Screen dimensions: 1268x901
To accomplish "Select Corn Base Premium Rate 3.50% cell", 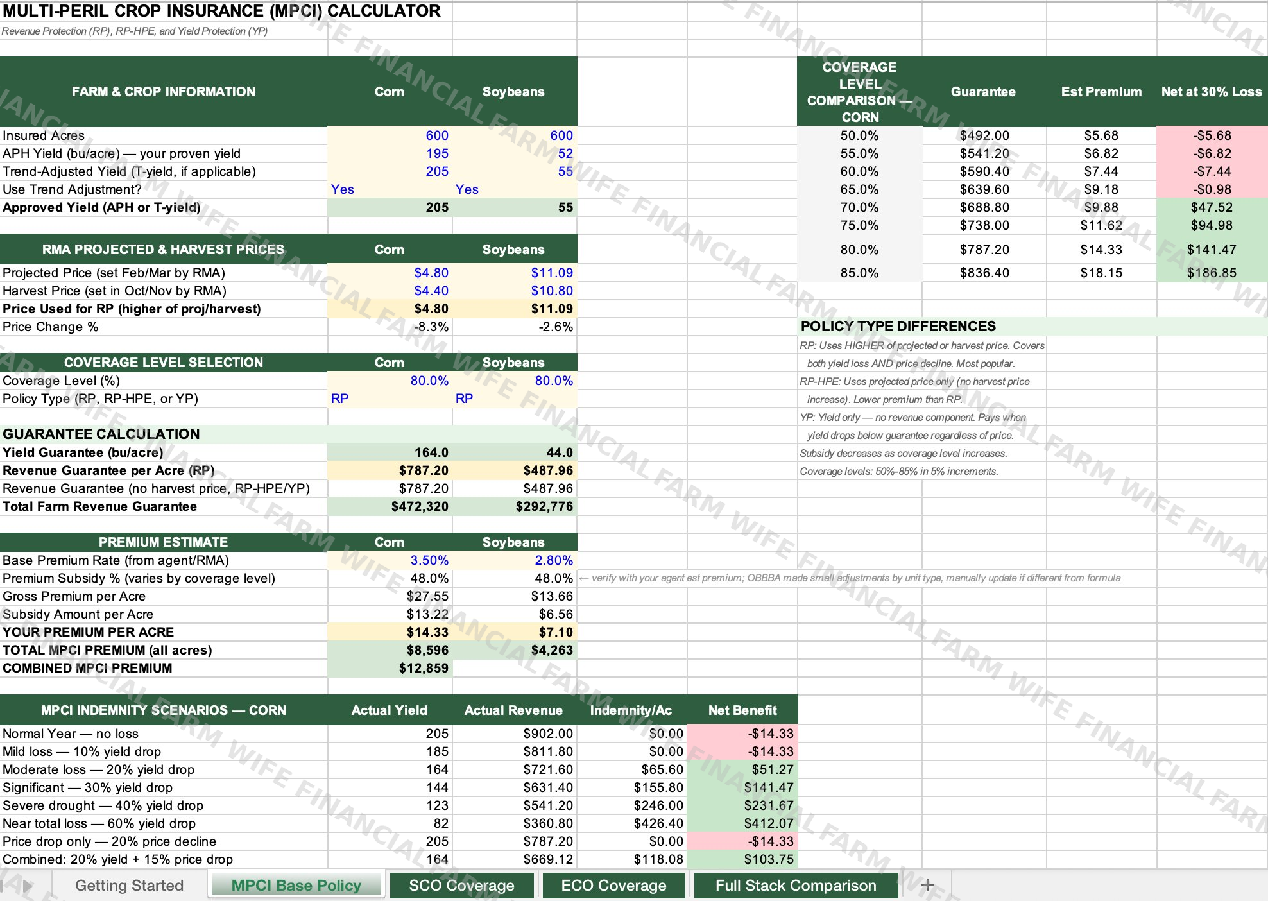I will tap(390, 560).
